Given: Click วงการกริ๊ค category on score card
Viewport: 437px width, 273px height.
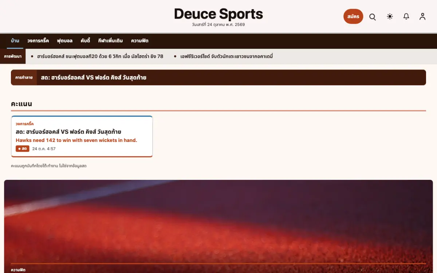Looking at the screenshot, I should pyautogui.click(x=25, y=124).
